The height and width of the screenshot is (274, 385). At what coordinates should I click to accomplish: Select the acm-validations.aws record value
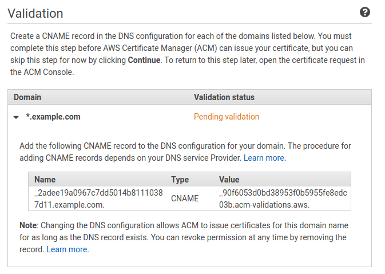pos(283,198)
